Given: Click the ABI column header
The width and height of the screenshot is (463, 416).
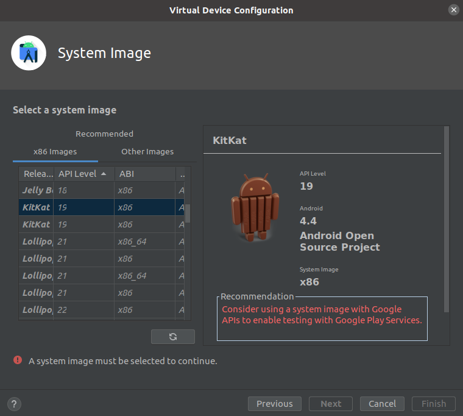Looking at the screenshot, I should 145,174.
